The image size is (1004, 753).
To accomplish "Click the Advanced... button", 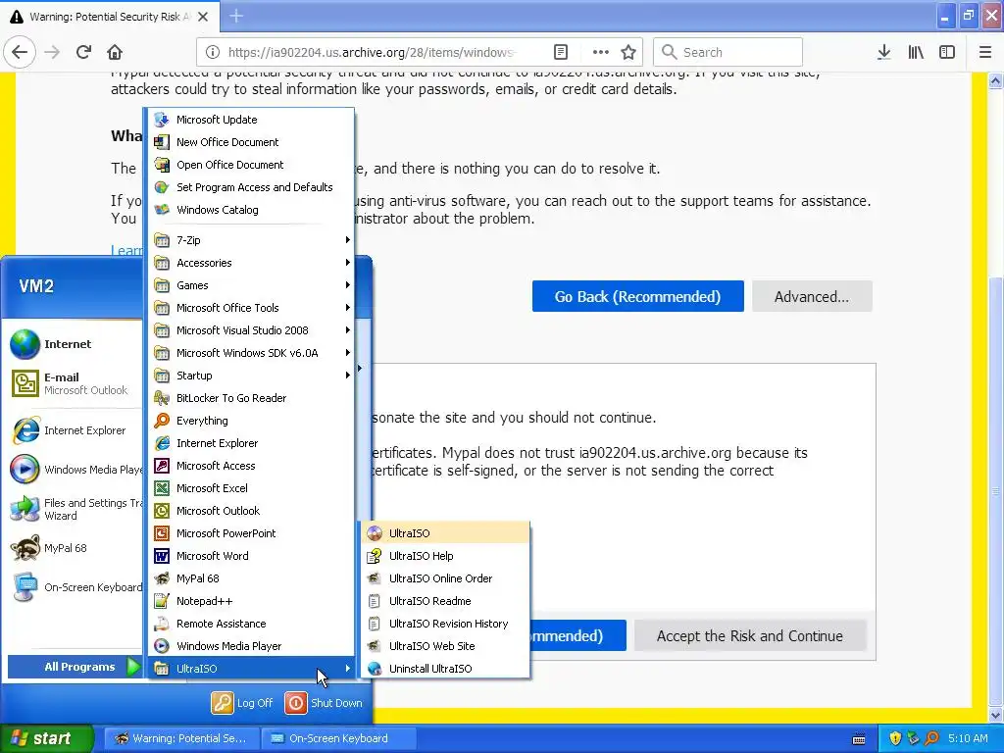I will 812,296.
